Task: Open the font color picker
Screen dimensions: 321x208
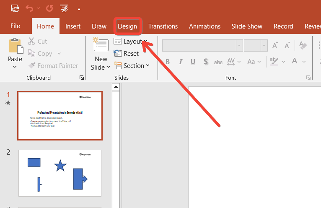Action: pos(294,62)
